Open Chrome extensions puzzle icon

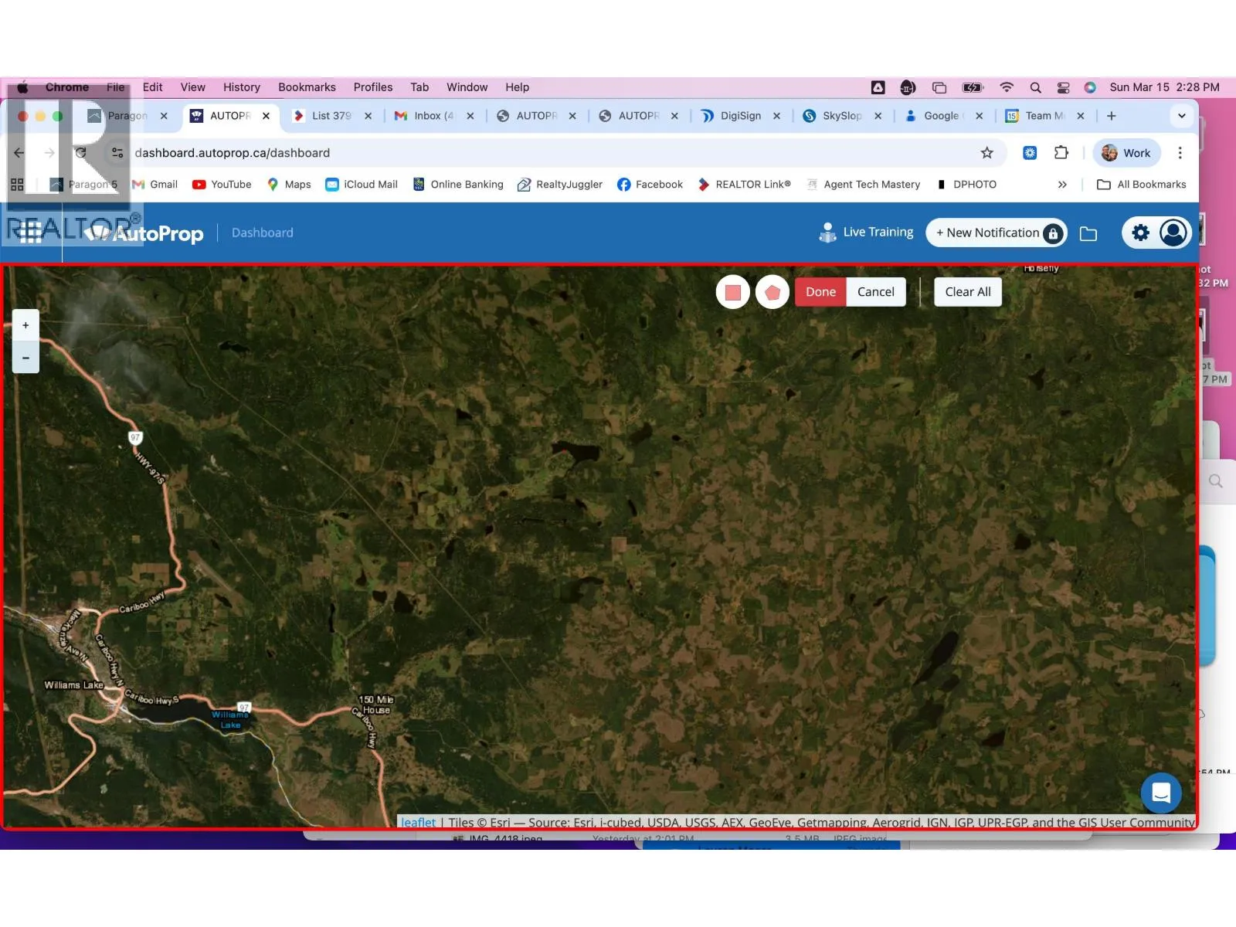coord(1061,153)
